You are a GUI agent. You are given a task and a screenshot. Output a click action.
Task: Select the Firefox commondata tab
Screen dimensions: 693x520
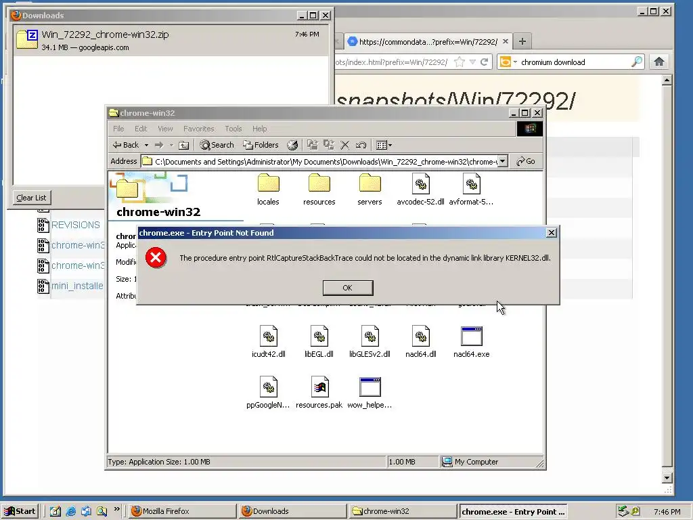[428, 41]
